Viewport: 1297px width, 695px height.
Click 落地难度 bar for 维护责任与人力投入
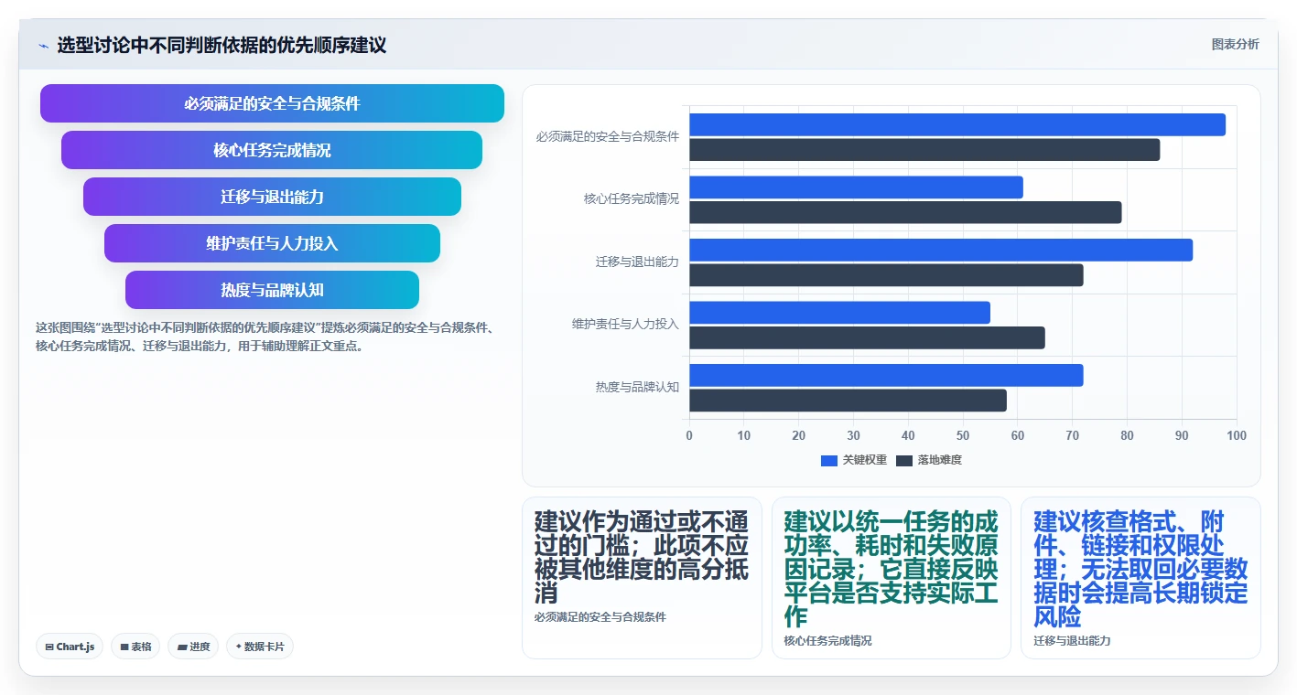click(867, 337)
